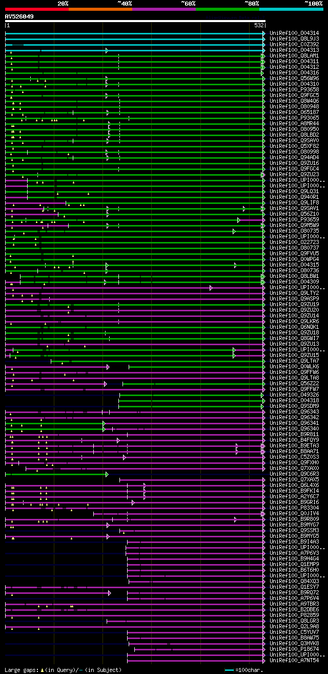Click label UniRef100_Q6L4X6
This screenshot has height=674, width=328.
tap(294, 485)
